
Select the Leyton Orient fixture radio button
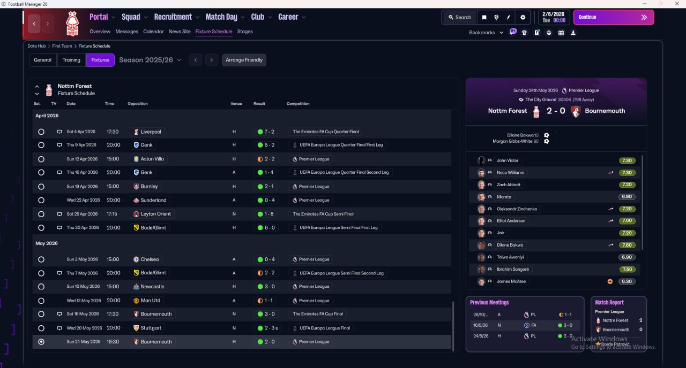click(x=41, y=214)
